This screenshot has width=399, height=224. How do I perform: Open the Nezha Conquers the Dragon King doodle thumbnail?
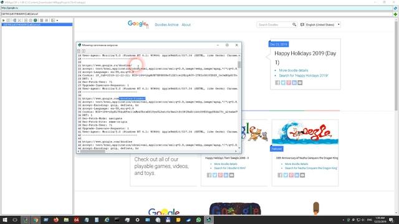tap(305, 133)
